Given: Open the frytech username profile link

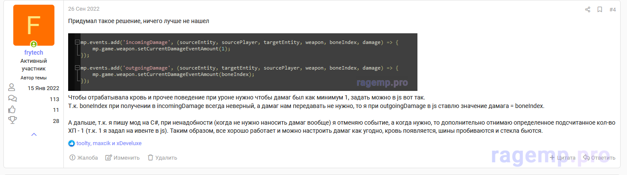Looking at the screenshot, I should (x=34, y=52).
